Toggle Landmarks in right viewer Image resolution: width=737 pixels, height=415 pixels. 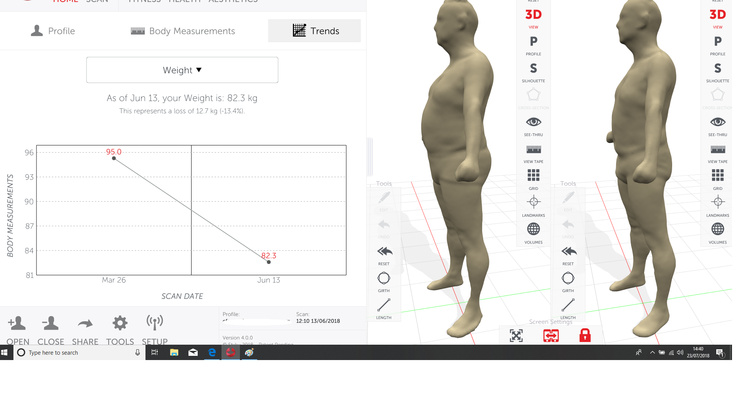718,206
